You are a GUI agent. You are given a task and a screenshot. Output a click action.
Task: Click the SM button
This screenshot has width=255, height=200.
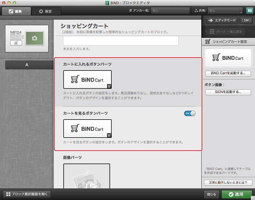point(246,20)
